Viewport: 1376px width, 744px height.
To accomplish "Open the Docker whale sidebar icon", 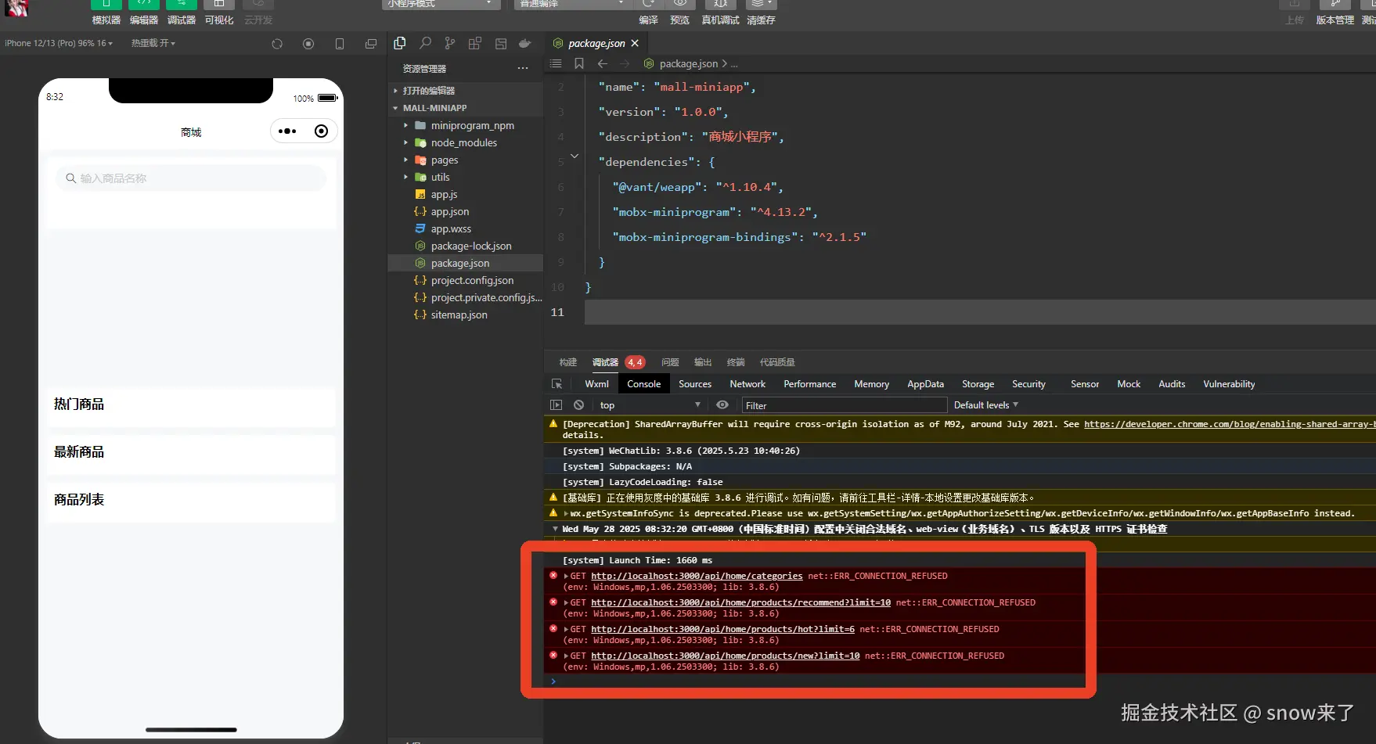I will click(525, 43).
